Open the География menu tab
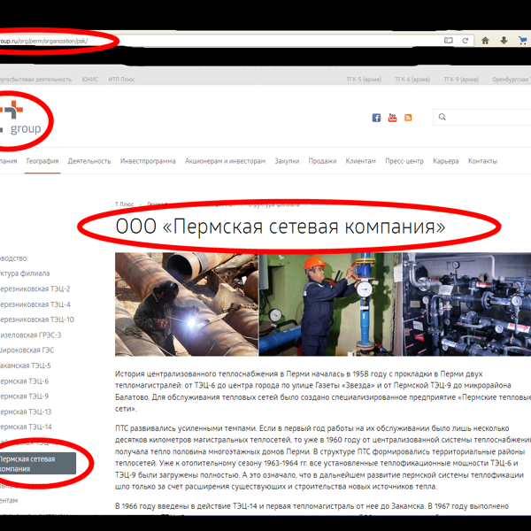The width and height of the screenshot is (531, 531). (42, 161)
